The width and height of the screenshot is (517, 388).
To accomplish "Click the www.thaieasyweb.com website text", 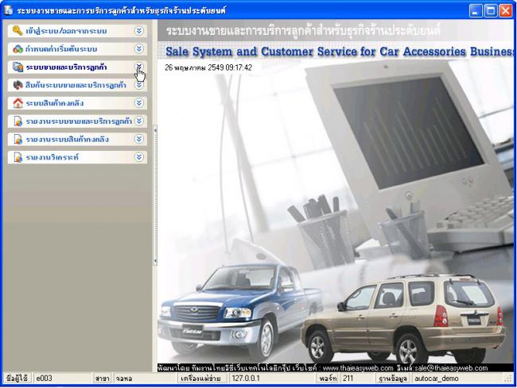I will click(358, 367).
